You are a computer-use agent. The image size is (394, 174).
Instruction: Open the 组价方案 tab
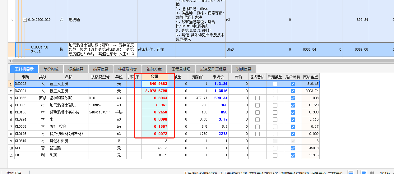(x=154, y=69)
